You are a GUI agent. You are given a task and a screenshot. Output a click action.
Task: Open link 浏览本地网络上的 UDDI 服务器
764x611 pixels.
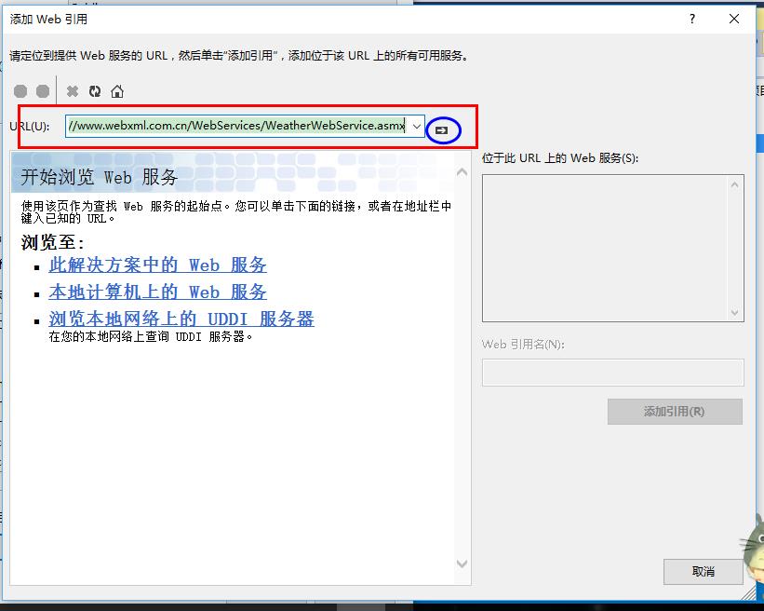181,319
